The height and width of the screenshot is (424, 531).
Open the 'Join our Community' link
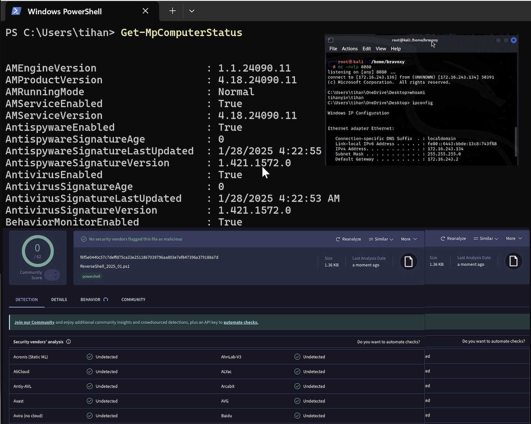34,322
